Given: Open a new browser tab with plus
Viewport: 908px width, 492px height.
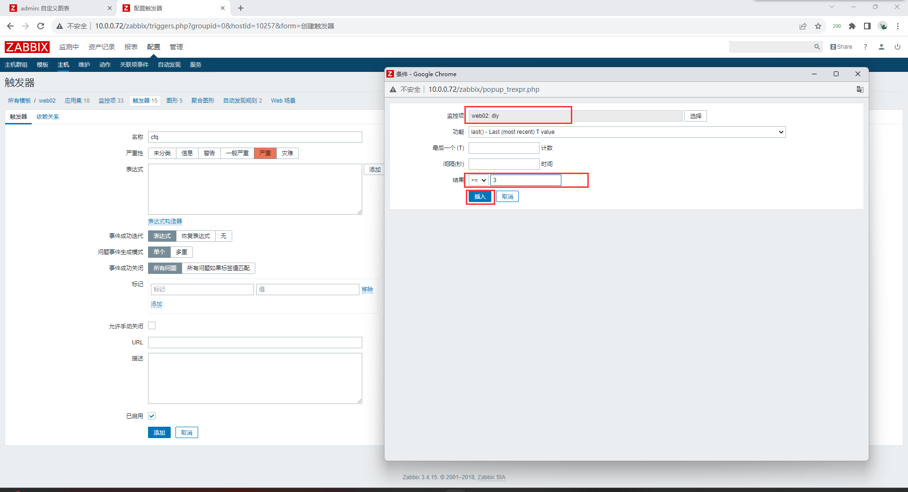Looking at the screenshot, I should tap(241, 8).
